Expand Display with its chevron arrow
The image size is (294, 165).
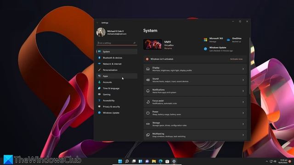click(x=243, y=69)
